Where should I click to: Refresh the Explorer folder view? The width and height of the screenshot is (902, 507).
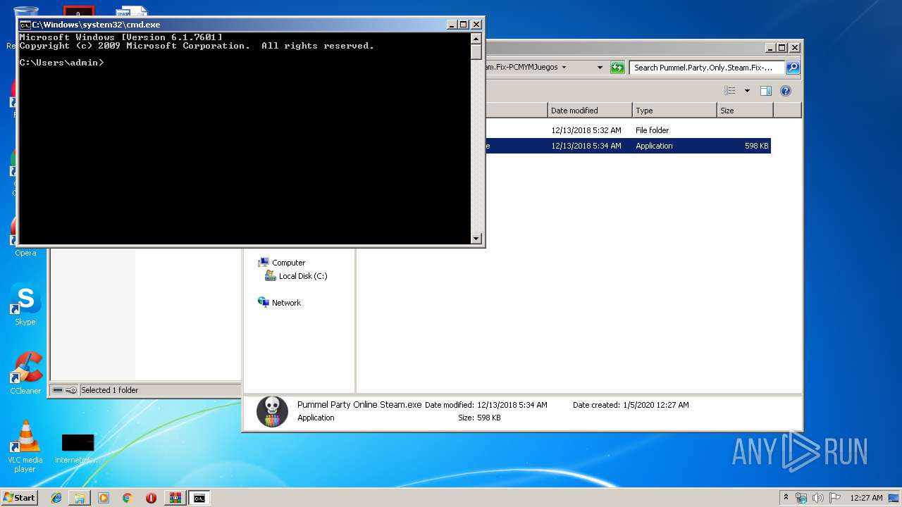click(617, 68)
